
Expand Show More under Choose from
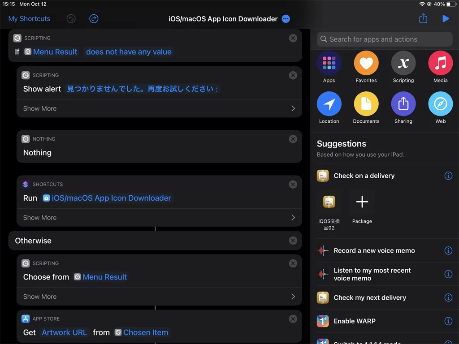pos(159,297)
